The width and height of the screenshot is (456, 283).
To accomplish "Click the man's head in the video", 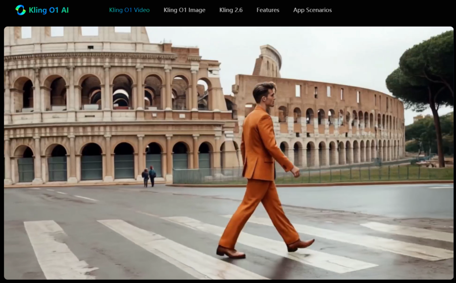I will tap(264, 93).
